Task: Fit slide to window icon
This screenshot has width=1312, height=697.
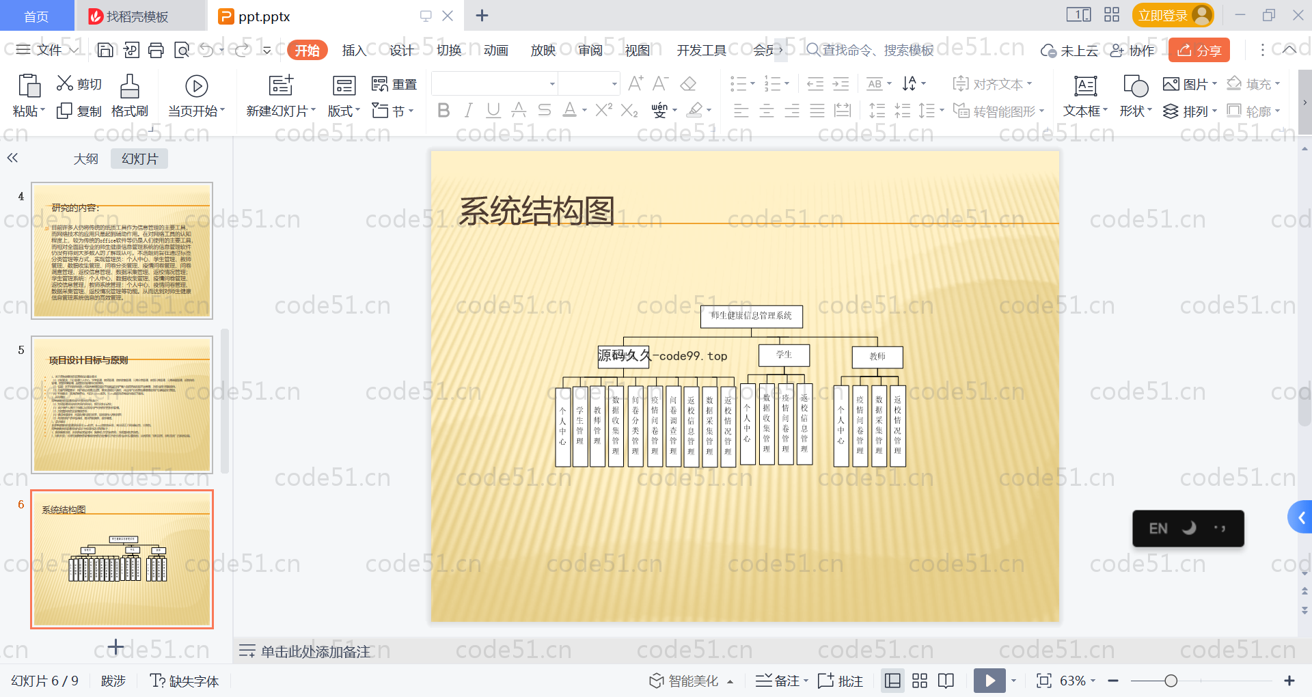Action: 1043,681
